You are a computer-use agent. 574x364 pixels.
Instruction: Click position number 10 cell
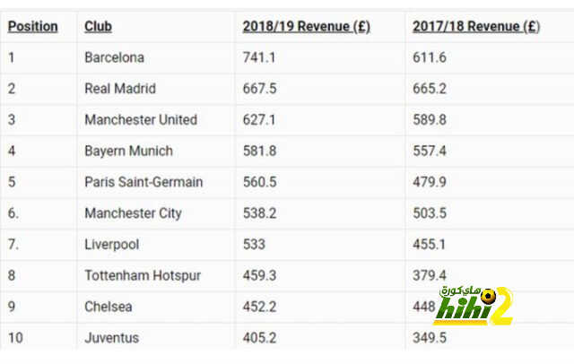point(15,338)
